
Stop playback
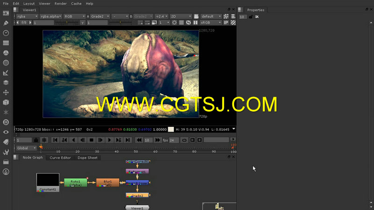pos(91,140)
